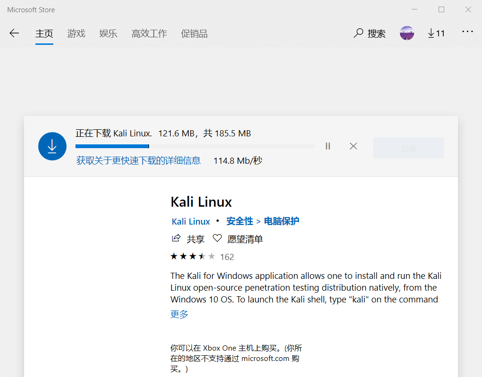Open the Kali Linux publisher link

(191, 221)
